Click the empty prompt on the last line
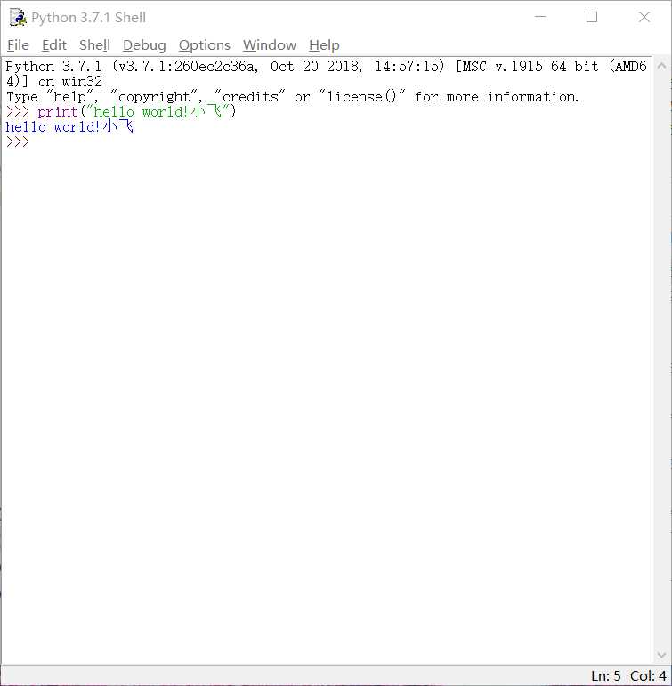The height and width of the screenshot is (686, 672). pyautogui.click(x=18, y=141)
